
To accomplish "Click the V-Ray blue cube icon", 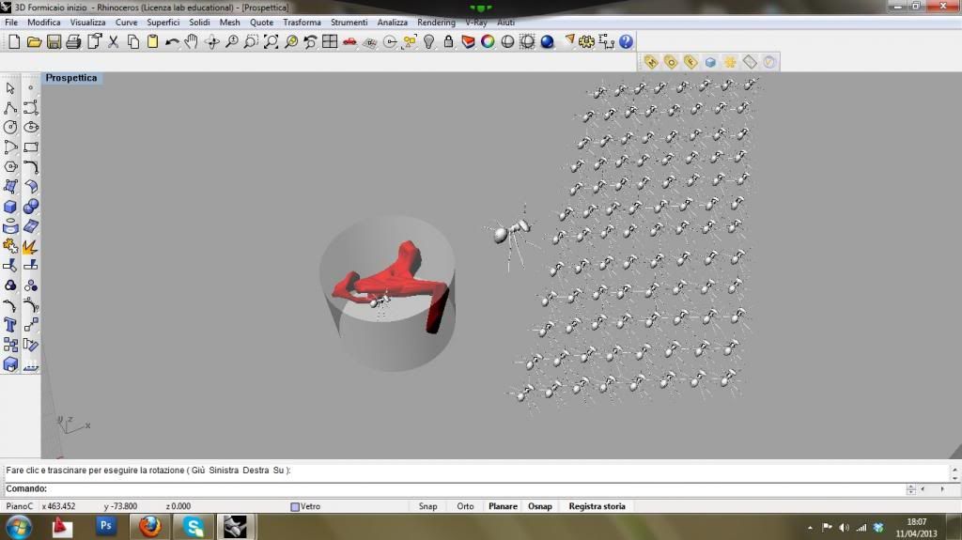I will [x=710, y=62].
